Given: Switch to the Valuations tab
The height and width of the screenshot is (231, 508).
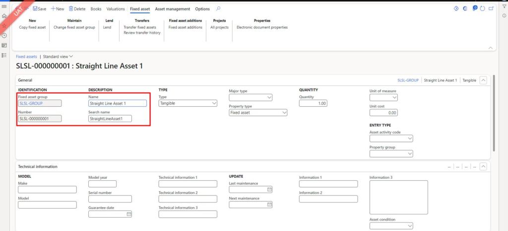Looking at the screenshot, I should [116, 9].
